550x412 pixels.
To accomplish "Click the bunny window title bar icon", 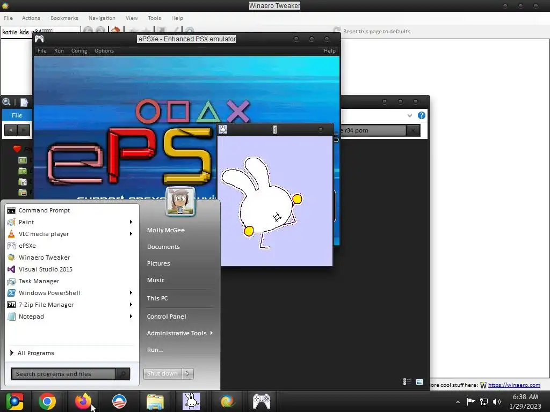I will (x=223, y=129).
